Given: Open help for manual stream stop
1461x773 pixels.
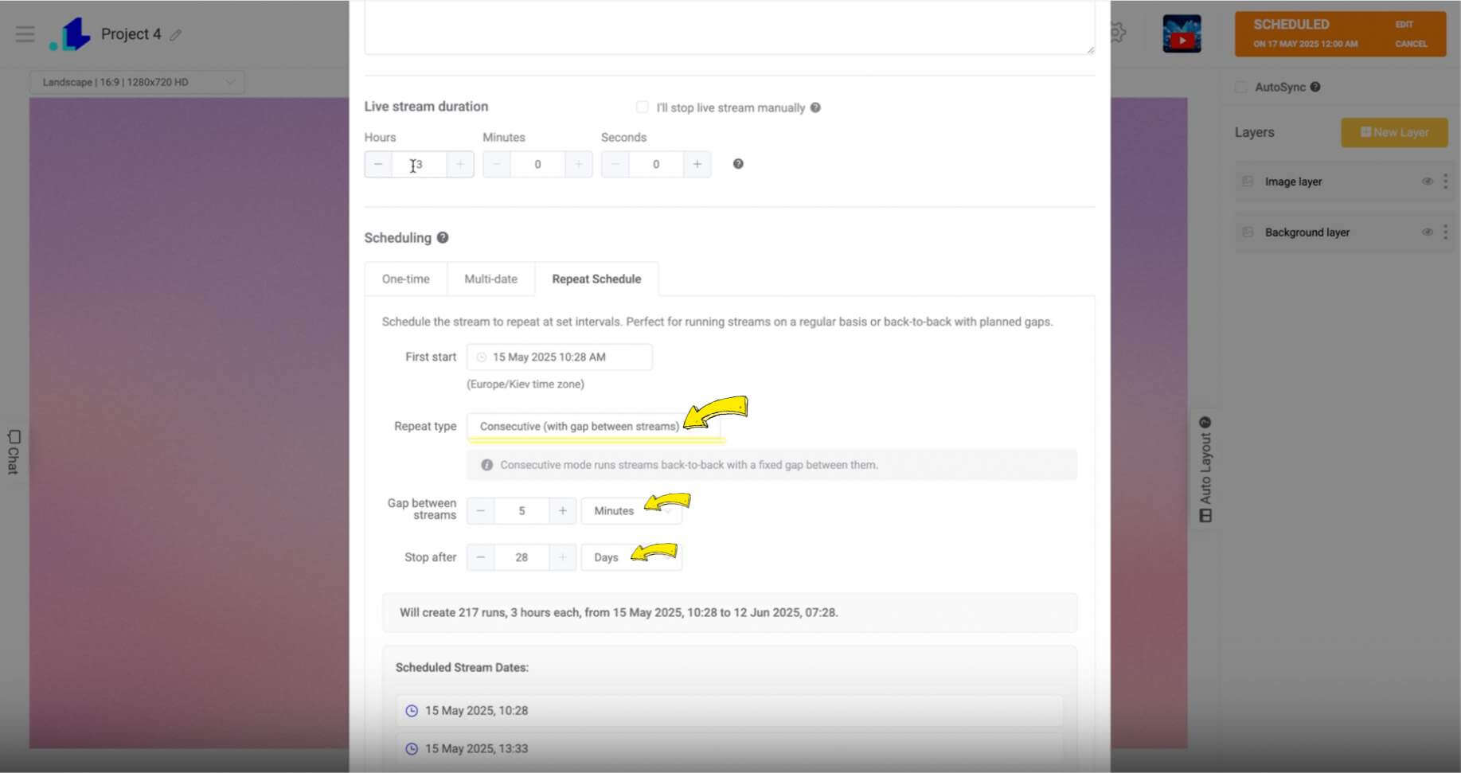Looking at the screenshot, I should [x=815, y=107].
